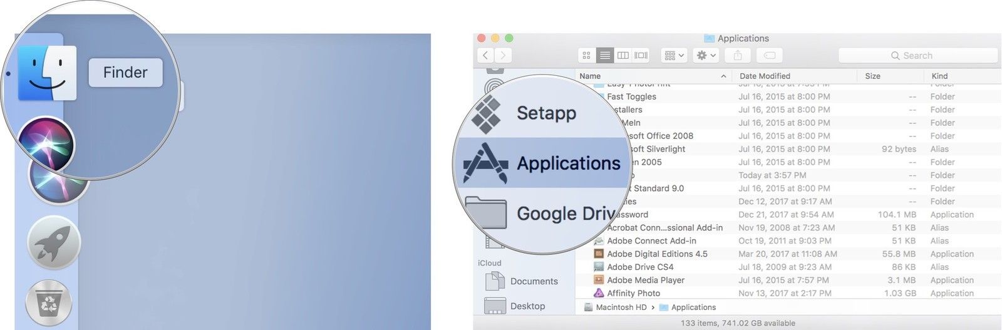Click the Edit Tags toolbar button

click(770, 56)
